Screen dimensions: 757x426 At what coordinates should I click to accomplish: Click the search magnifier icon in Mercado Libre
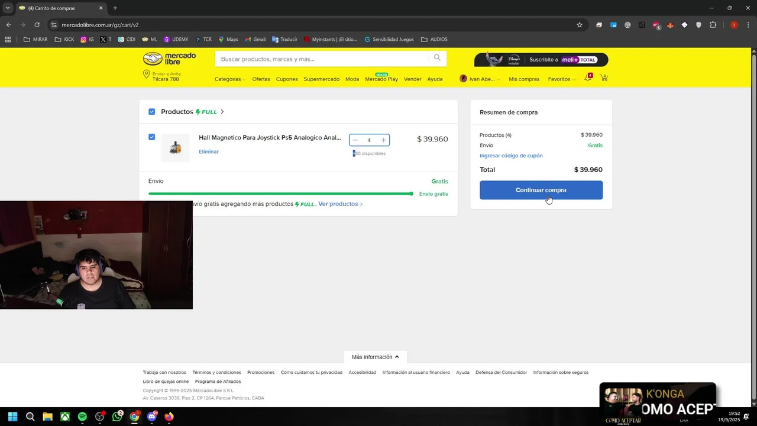(437, 58)
